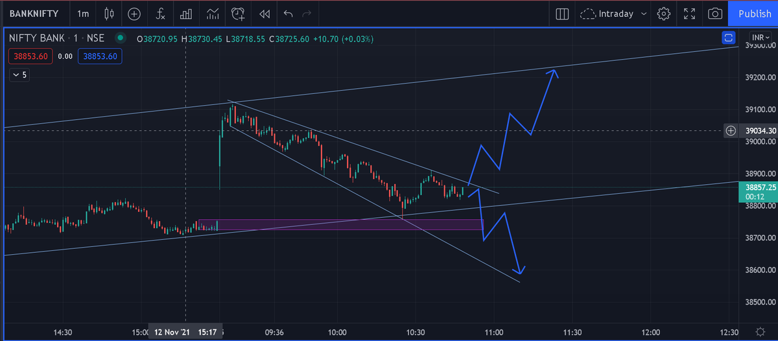Toggle the green market status dot
This screenshot has width=778, height=341.
tap(120, 39)
